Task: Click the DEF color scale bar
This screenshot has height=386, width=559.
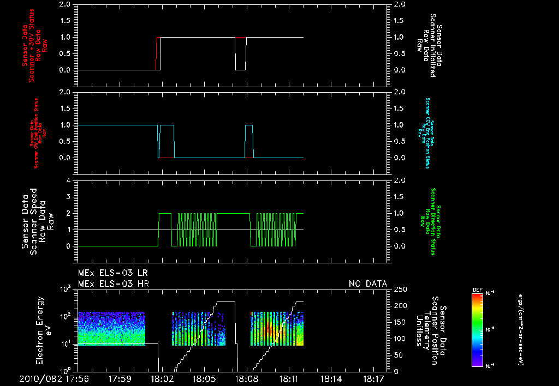Action: click(x=477, y=329)
